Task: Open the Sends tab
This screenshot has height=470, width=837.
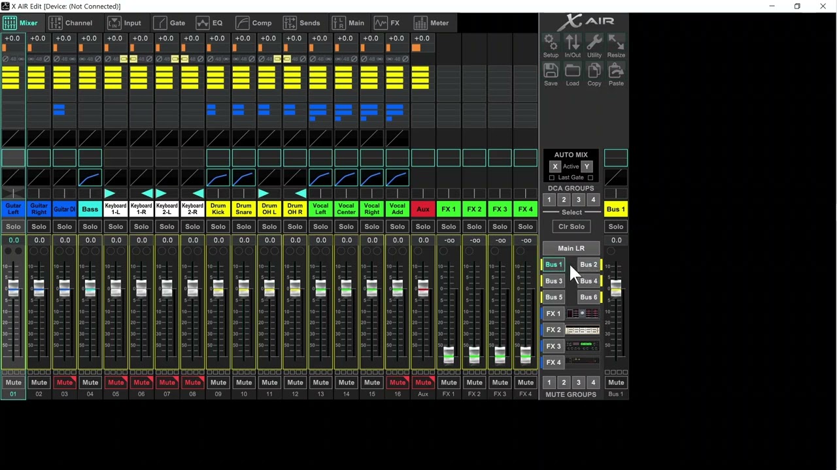Action: coord(301,23)
